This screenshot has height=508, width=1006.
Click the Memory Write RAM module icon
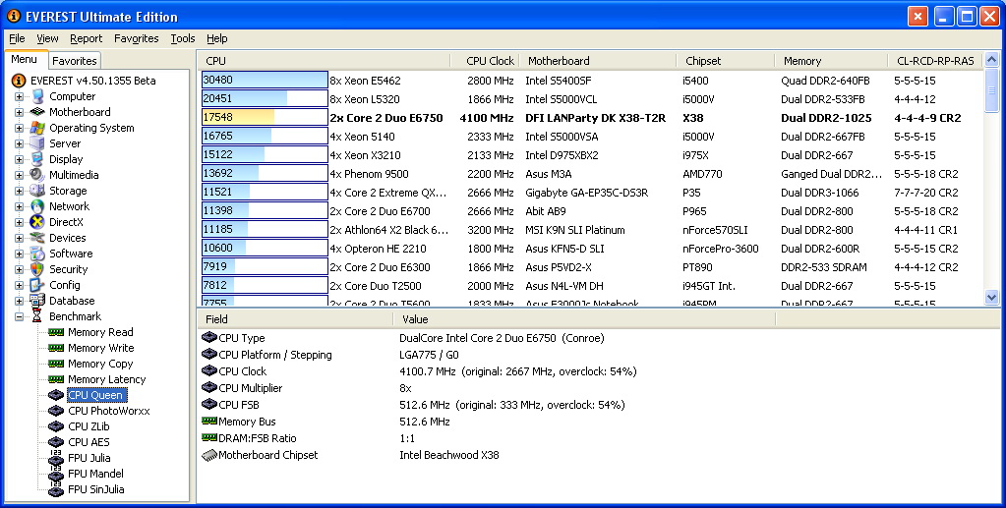tap(56, 348)
